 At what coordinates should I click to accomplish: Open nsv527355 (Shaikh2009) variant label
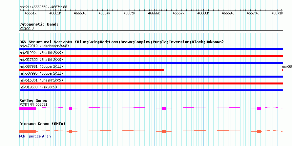coord(41,60)
